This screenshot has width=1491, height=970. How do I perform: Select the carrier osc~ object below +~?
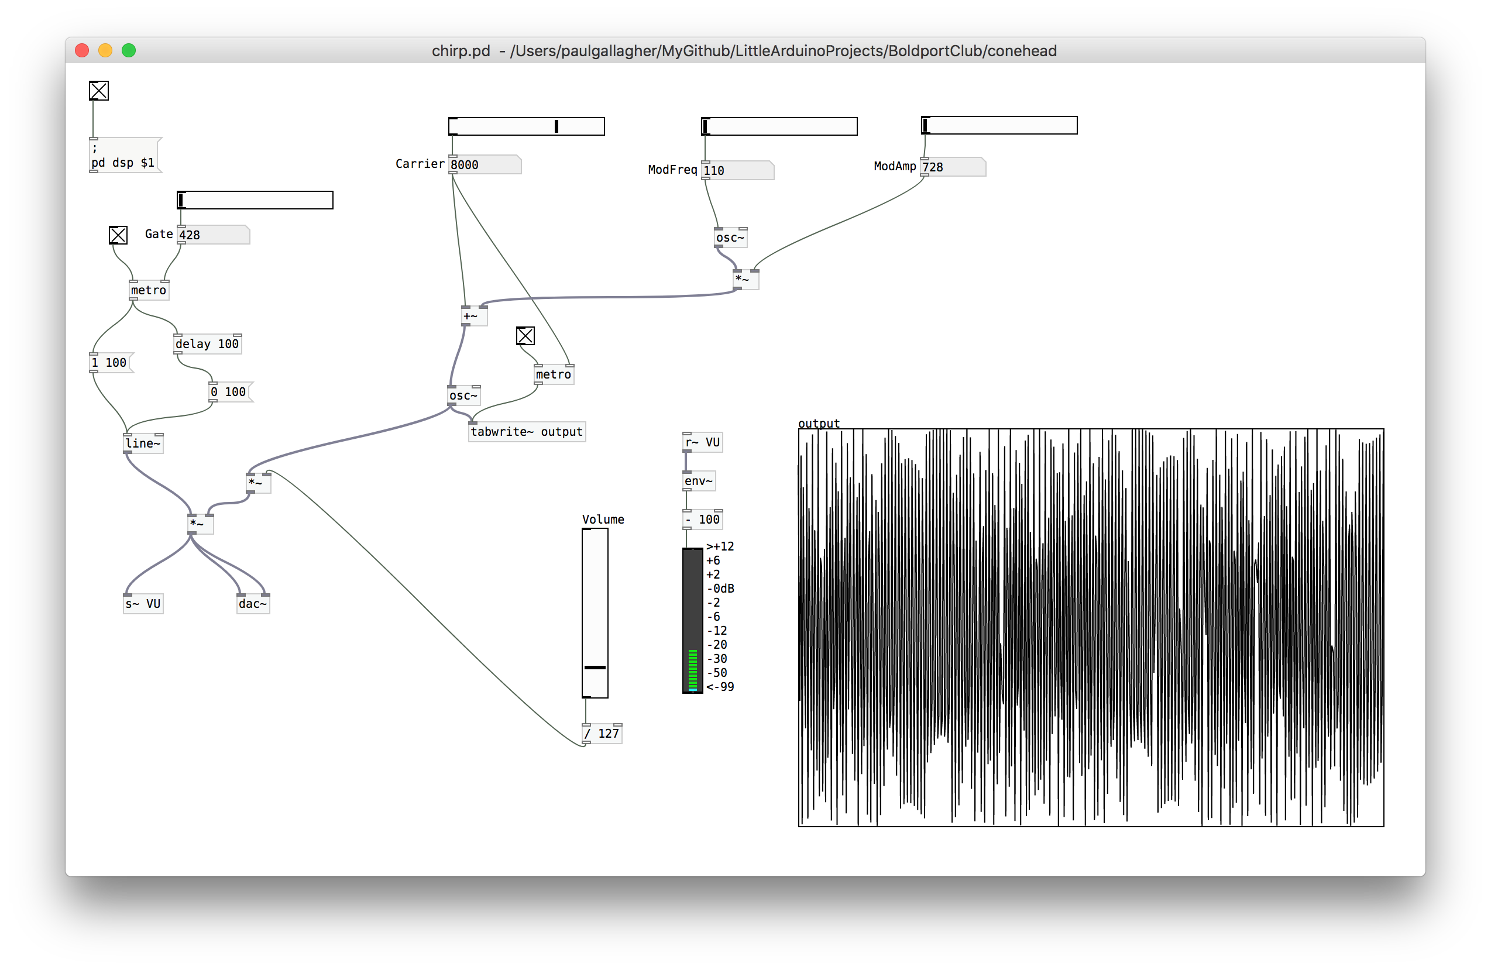[463, 395]
